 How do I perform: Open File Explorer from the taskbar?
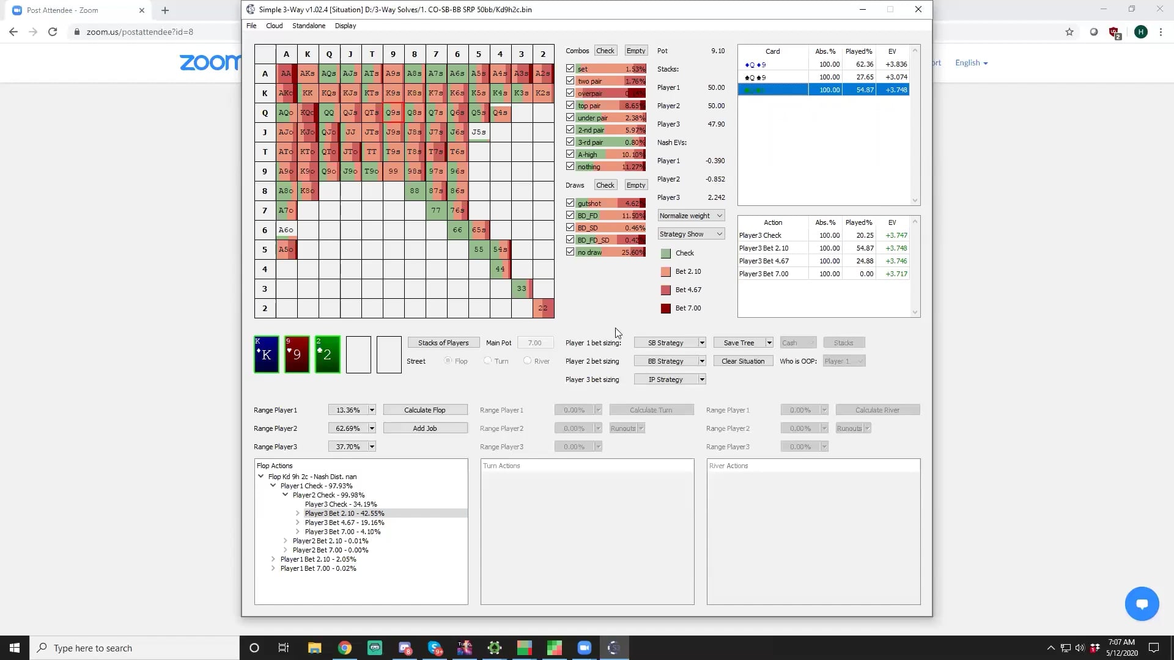click(315, 648)
